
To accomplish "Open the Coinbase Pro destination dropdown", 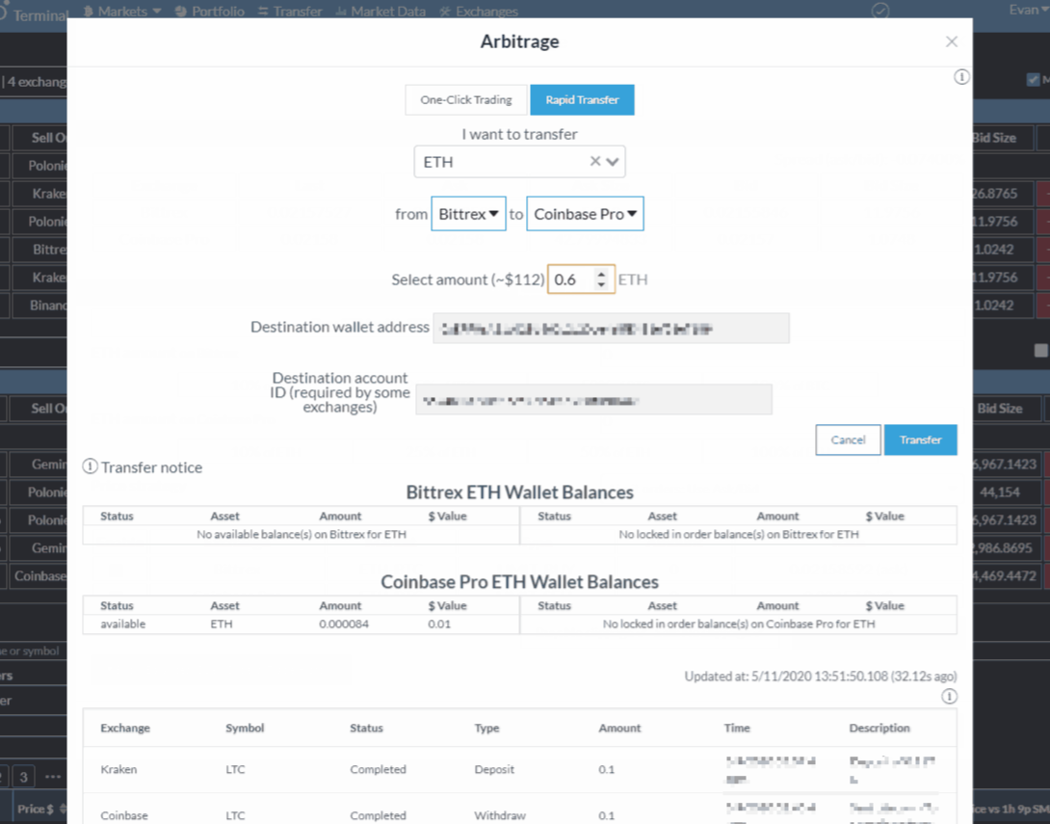I will pos(585,214).
